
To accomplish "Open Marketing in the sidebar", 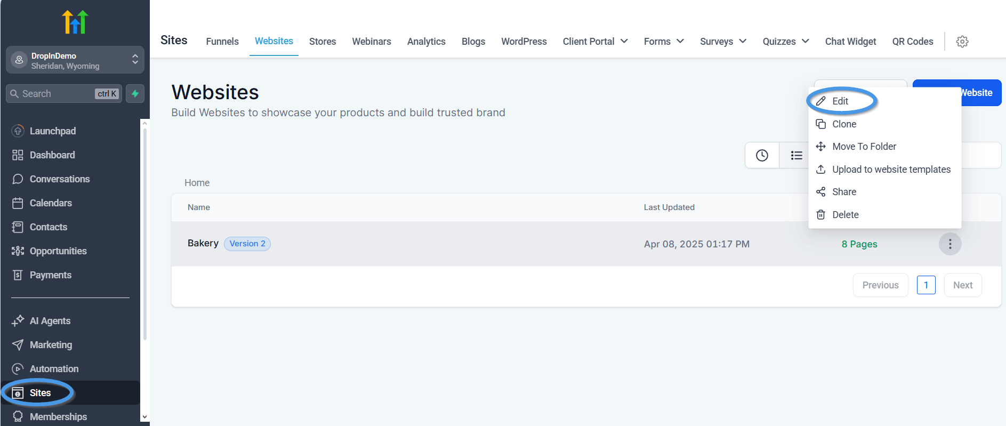I will 51,345.
